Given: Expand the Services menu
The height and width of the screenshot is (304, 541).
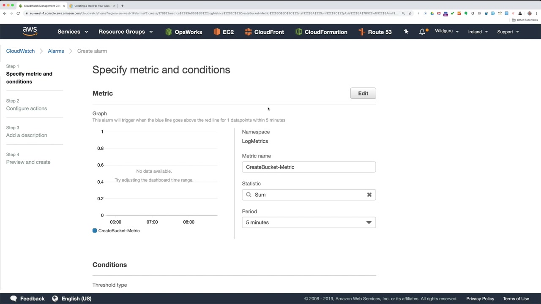Looking at the screenshot, I should (x=73, y=32).
